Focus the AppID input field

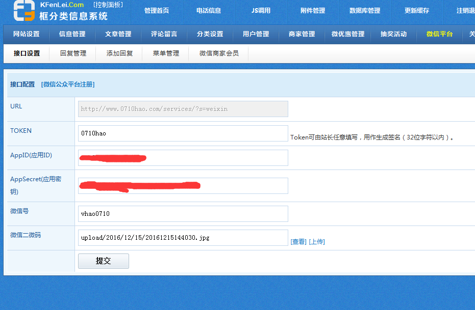point(183,158)
